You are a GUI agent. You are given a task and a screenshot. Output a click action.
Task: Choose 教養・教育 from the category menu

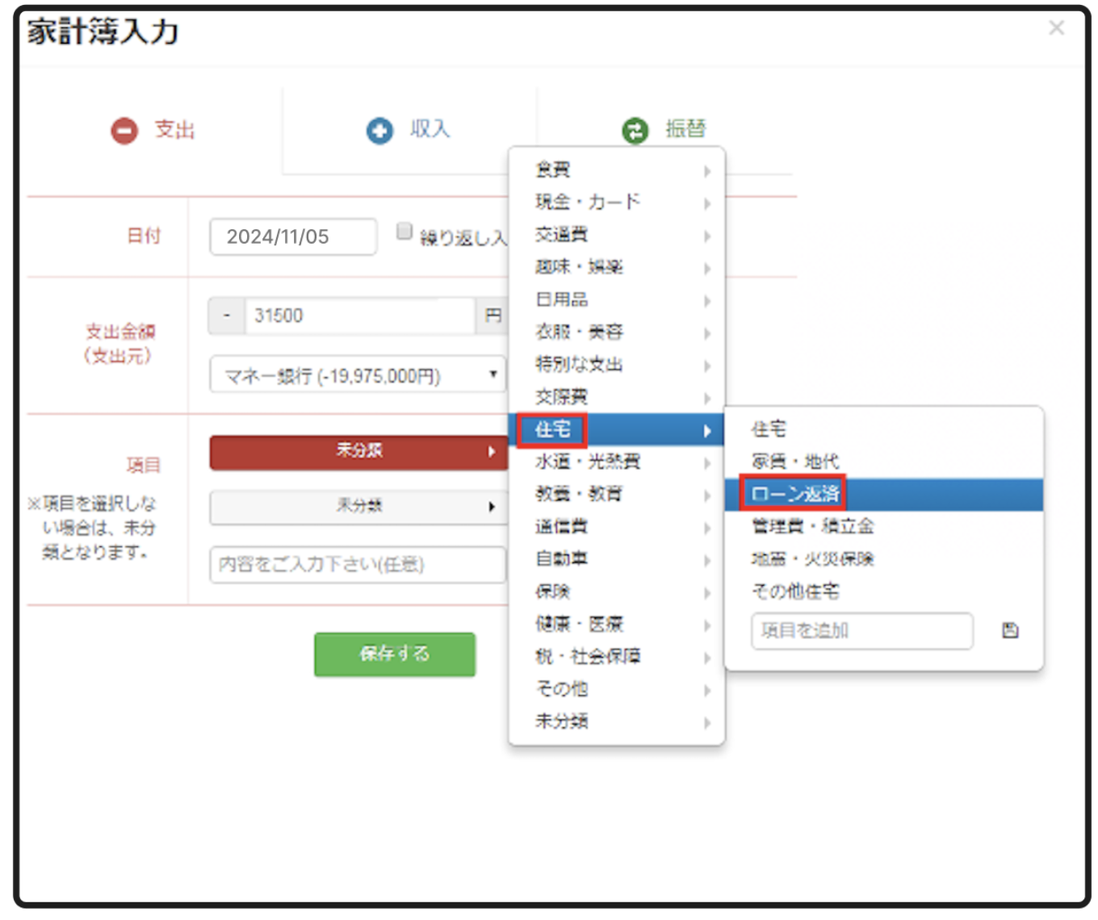(x=617, y=494)
